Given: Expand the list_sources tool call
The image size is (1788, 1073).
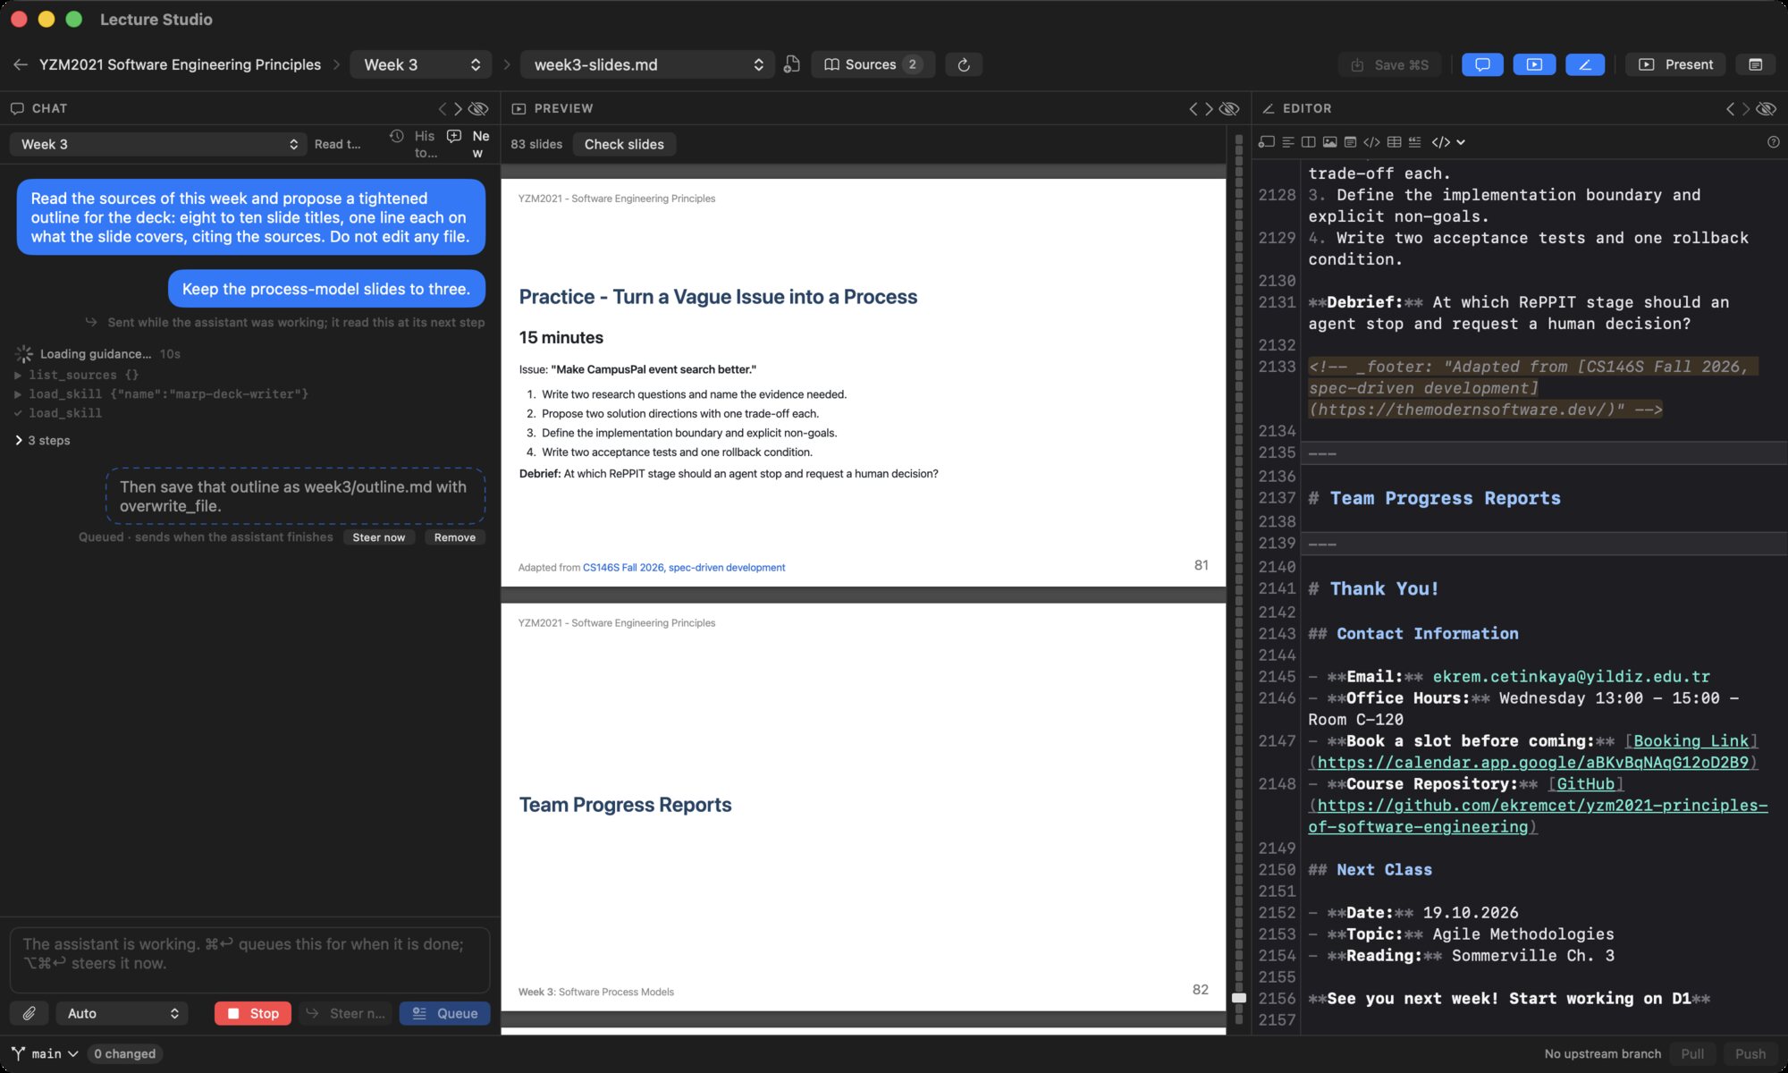Looking at the screenshot, I should tap(76, 375).
